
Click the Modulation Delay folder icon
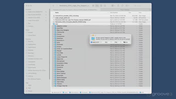[x=56, y=63]
